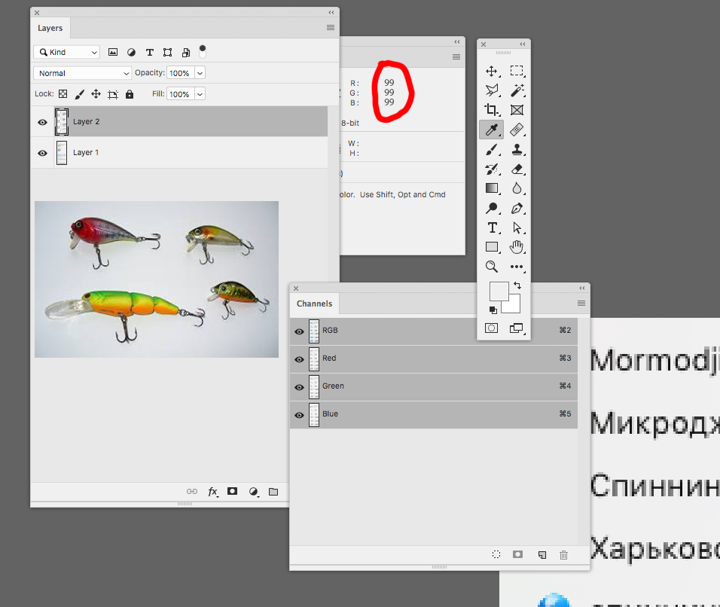The image size is (720, 607).
Task: Select the Move tool
Action: click(x=491, y=72)
